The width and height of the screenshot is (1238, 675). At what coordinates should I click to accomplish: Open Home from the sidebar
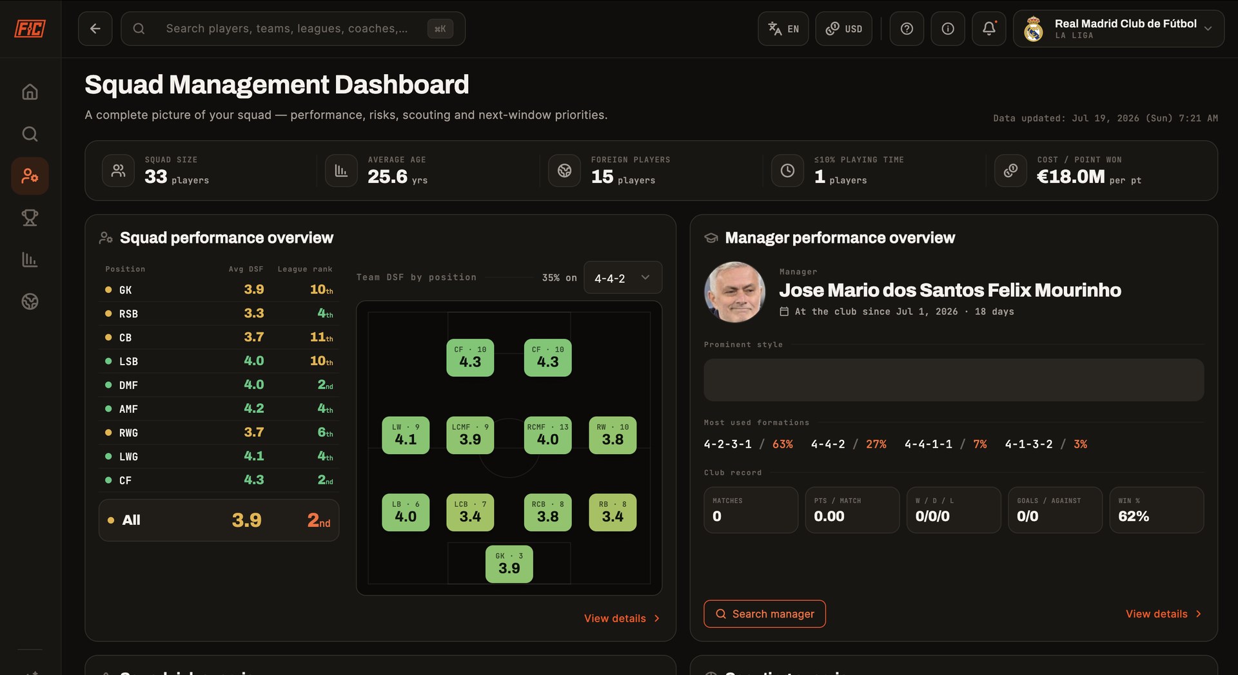pyautogui.click(x=30, y=92)
